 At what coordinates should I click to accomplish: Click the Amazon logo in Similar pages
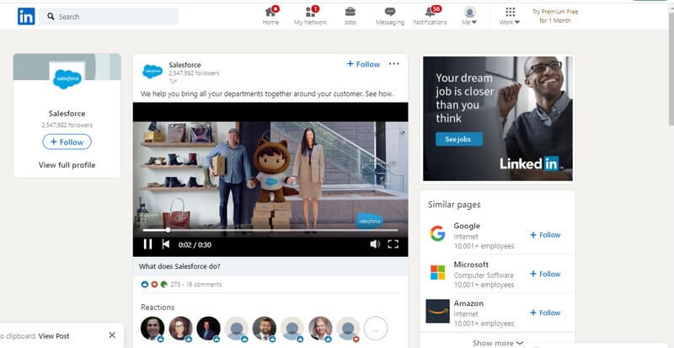tap(437, 311)
